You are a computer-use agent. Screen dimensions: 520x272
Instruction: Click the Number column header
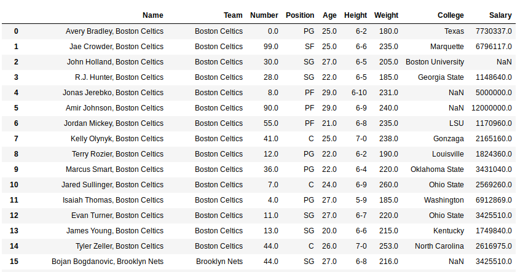click(x=264, y=15)
